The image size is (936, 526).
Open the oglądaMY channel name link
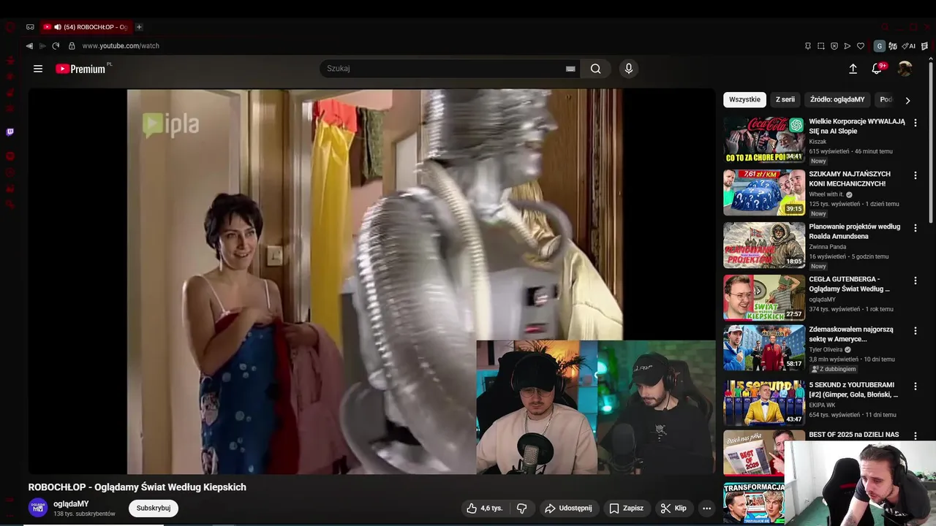[71, 504]
